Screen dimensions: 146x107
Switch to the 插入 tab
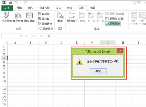[x=31, y=8]
